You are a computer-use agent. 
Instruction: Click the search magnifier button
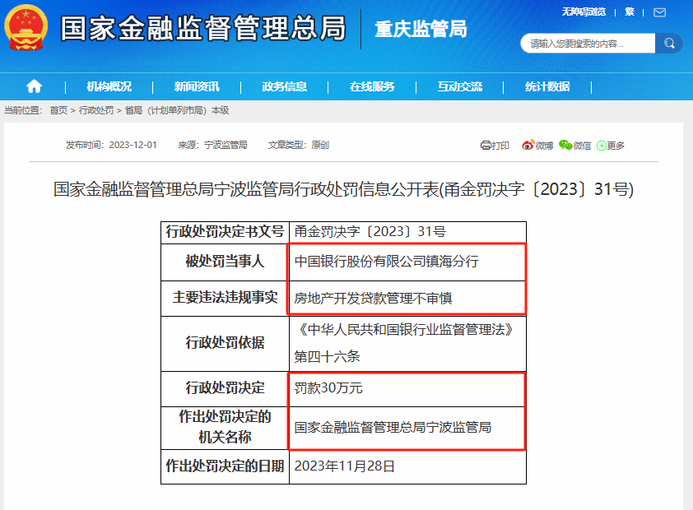pyautogui.click(x=668, y=44)
